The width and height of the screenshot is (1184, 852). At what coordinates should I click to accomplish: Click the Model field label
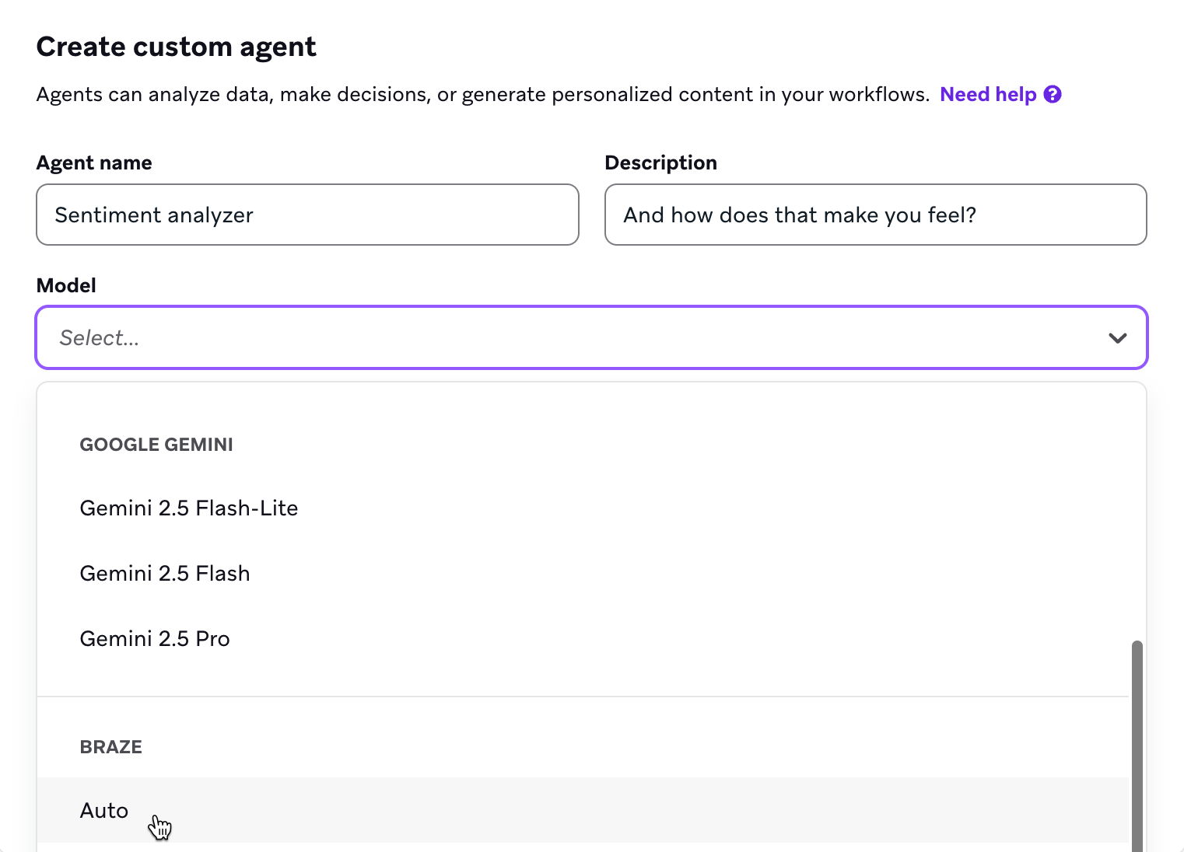[x=66, y=286]
